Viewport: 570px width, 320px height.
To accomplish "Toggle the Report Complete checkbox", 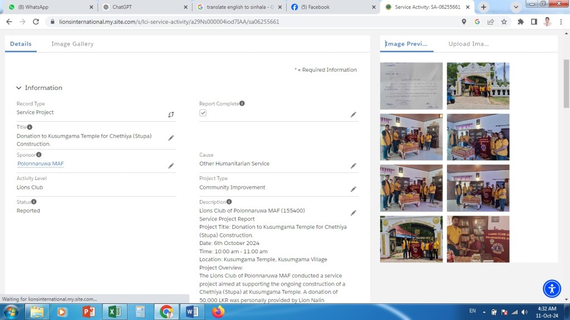I will [x=203, y=113].
